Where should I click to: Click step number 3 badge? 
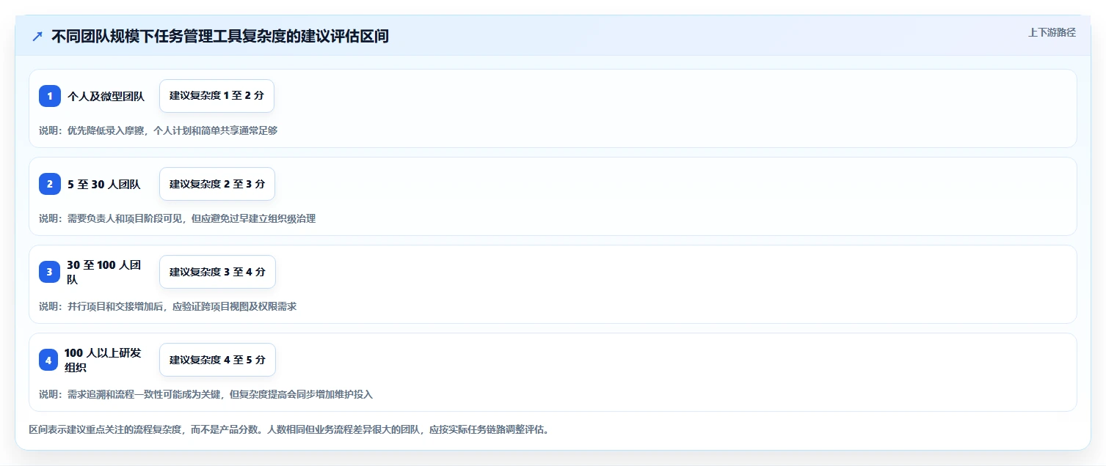coord(50,272)
